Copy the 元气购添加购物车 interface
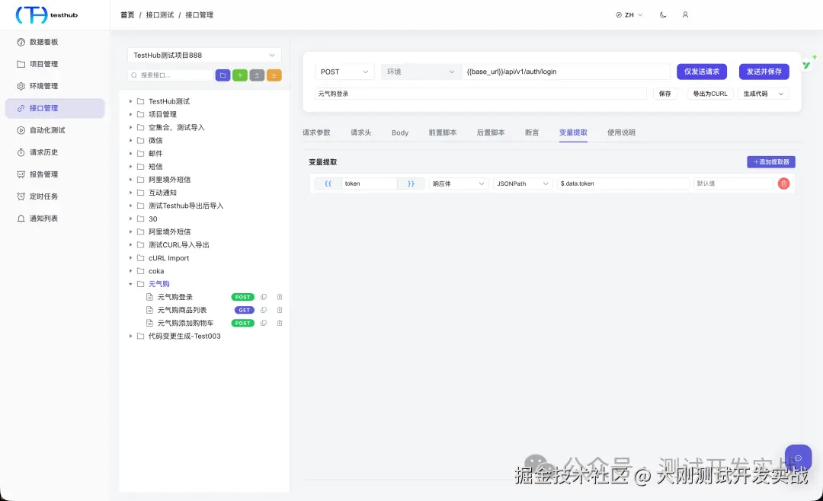 pyautogui.click(x=264, y=323)
